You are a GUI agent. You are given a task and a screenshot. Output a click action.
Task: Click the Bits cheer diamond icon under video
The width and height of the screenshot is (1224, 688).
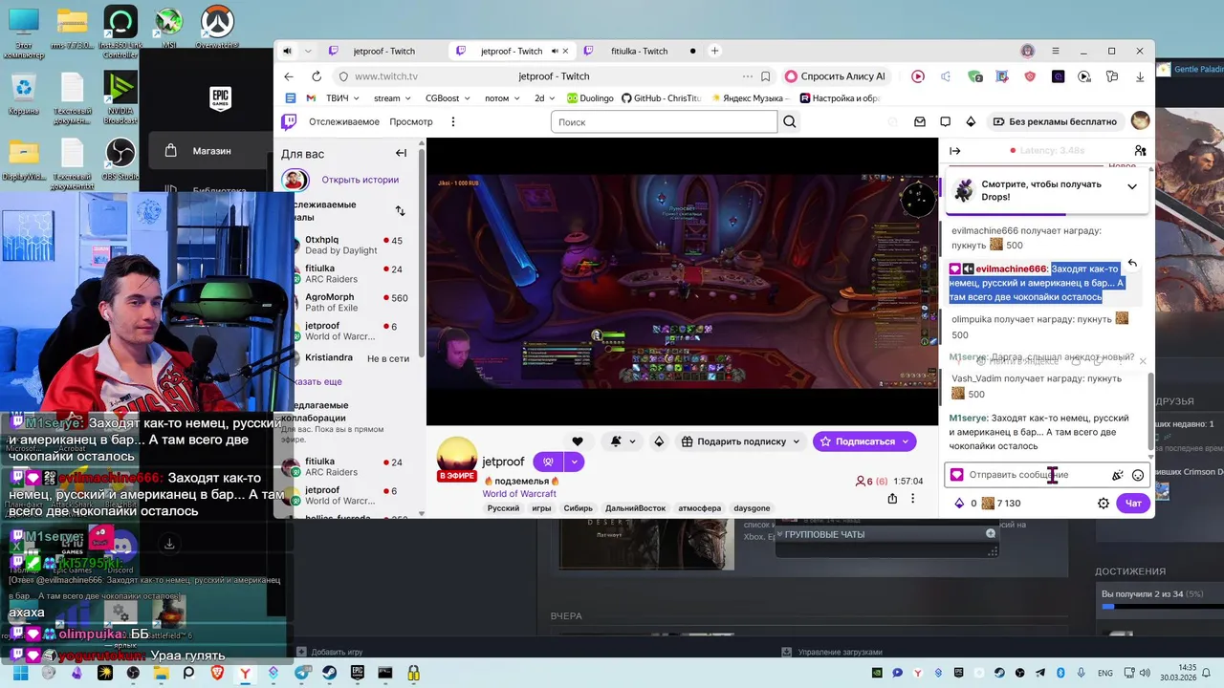[659, 441]
